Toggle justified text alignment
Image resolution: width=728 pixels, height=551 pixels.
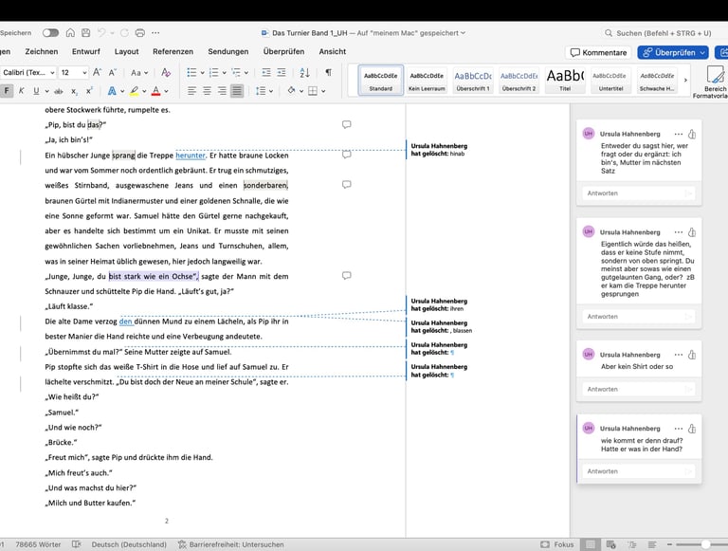pyautogui.click(x=237, y=91)
